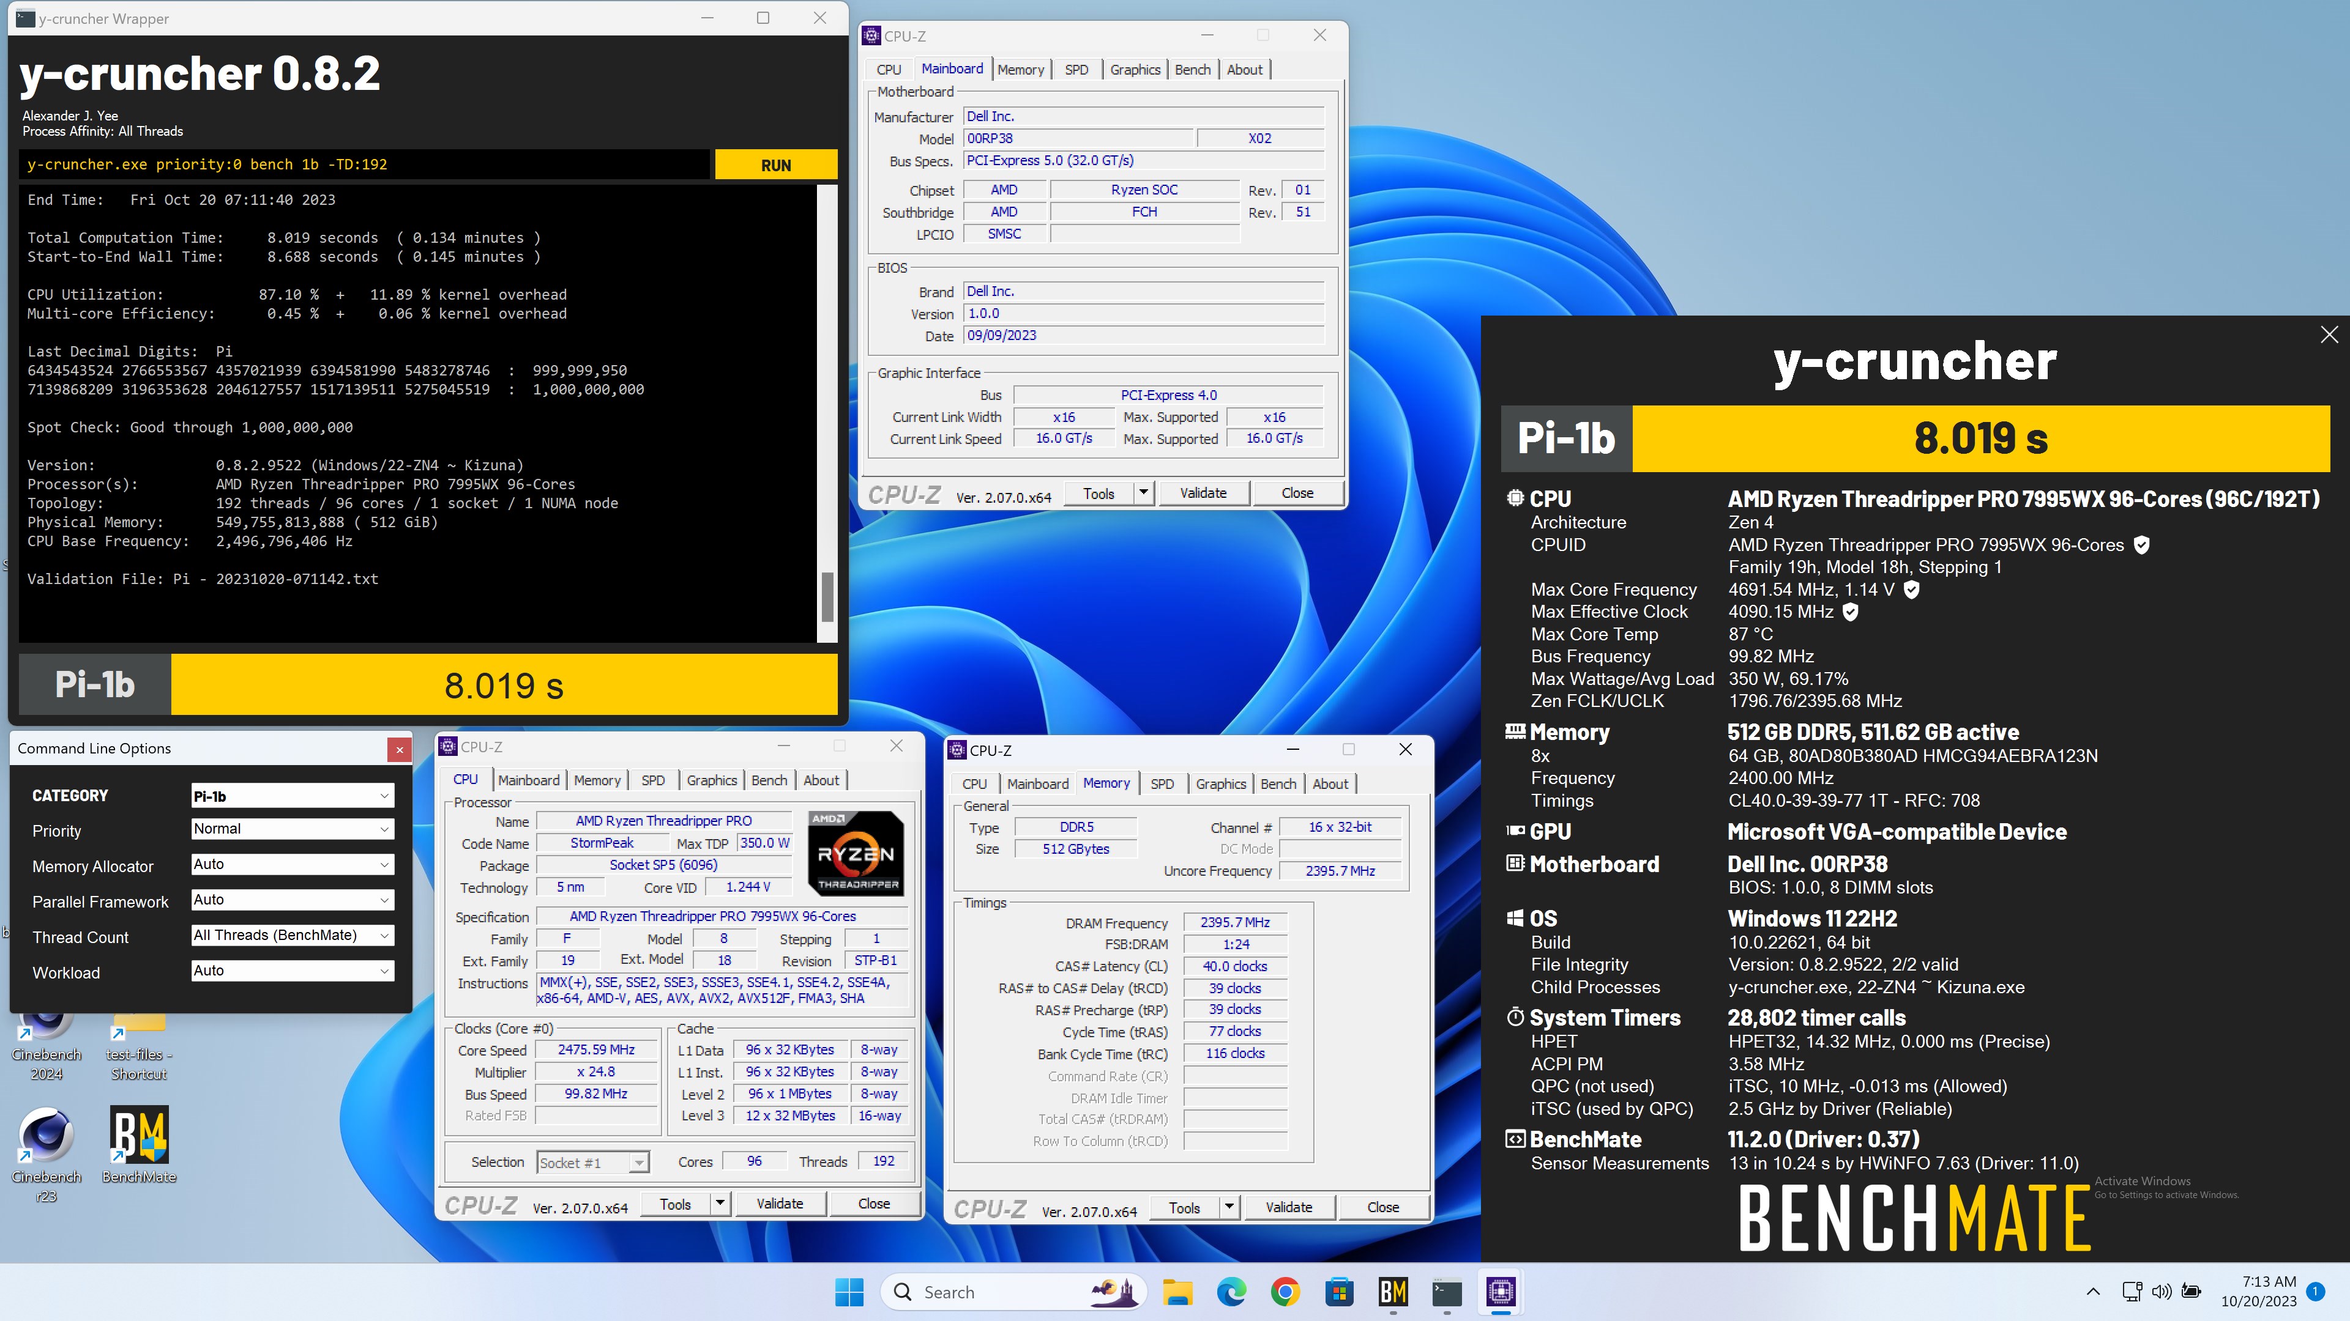Open the Parallel Framework dropdown
The height and width of the screenshot is (1321, 2350).
[292, 900]
